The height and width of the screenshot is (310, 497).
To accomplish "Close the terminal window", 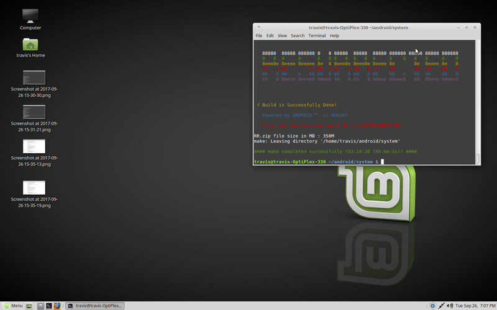I will tap(475, 27).
